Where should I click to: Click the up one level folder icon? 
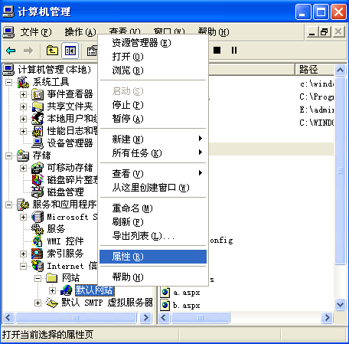pos(52,51)
